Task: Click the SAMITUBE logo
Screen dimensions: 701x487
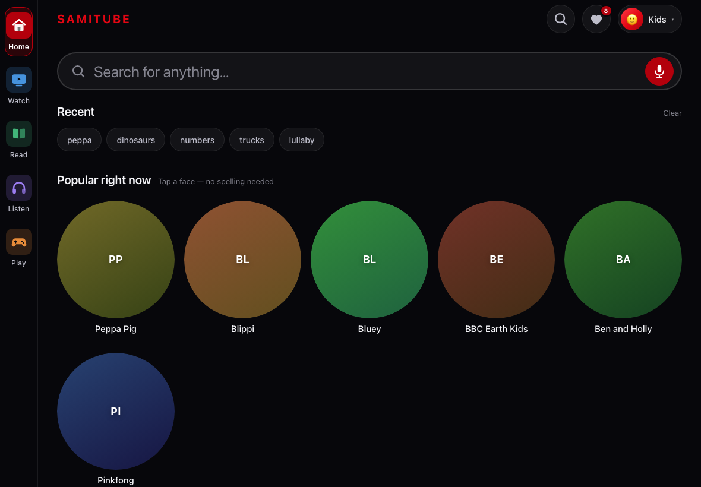Action: pyautogui.click(x=94, y=19)
